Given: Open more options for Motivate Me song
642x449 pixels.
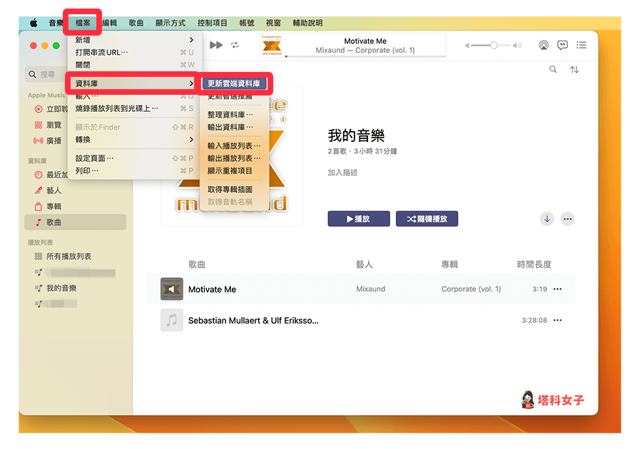Looking at the screenshot, I should 558,289.
